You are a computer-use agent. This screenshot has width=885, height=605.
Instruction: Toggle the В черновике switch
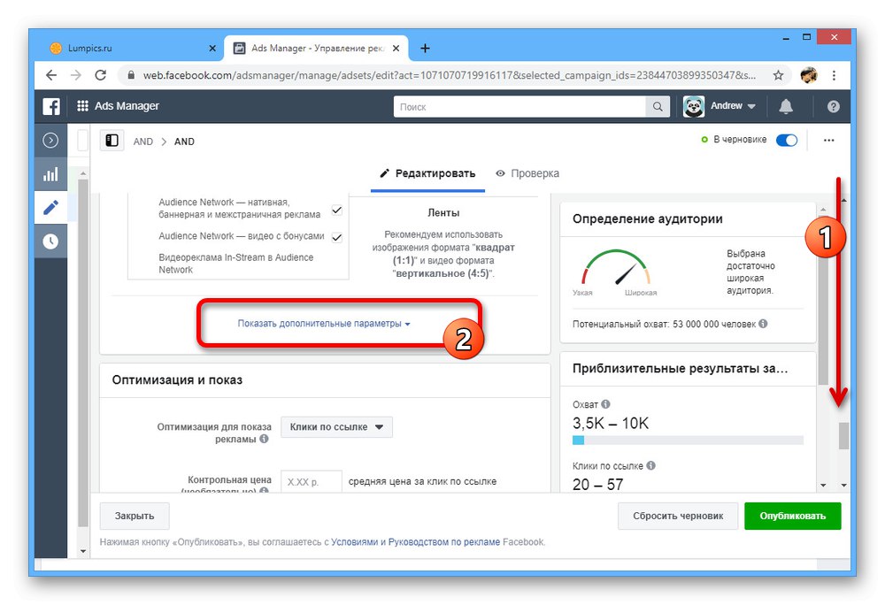click(x=786, y=141)
